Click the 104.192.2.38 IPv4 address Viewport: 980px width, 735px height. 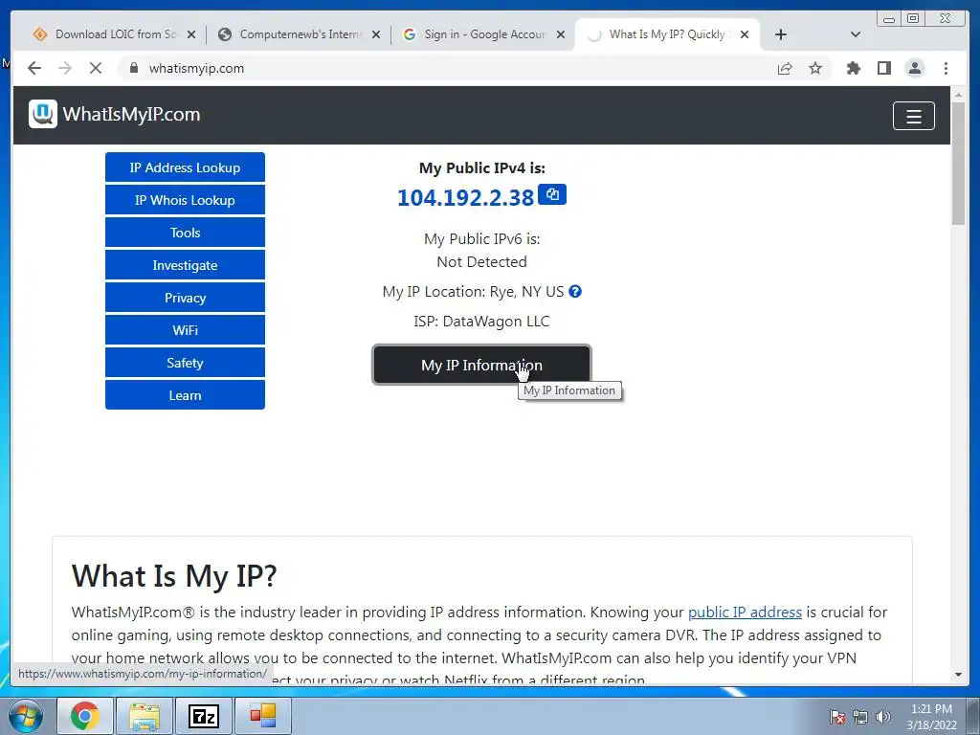pyautogui.click(x=466, y=197)
